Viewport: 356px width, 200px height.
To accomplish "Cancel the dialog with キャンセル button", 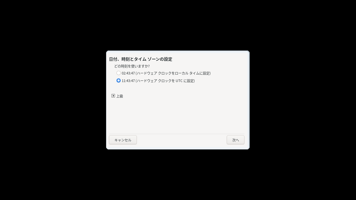I will [123, 140].
